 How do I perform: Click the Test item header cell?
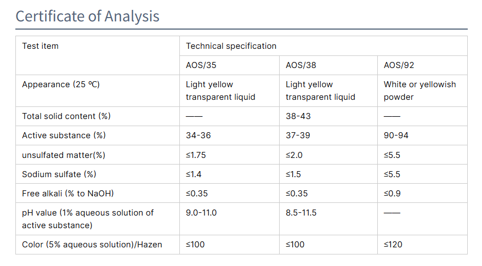[40, 46]
